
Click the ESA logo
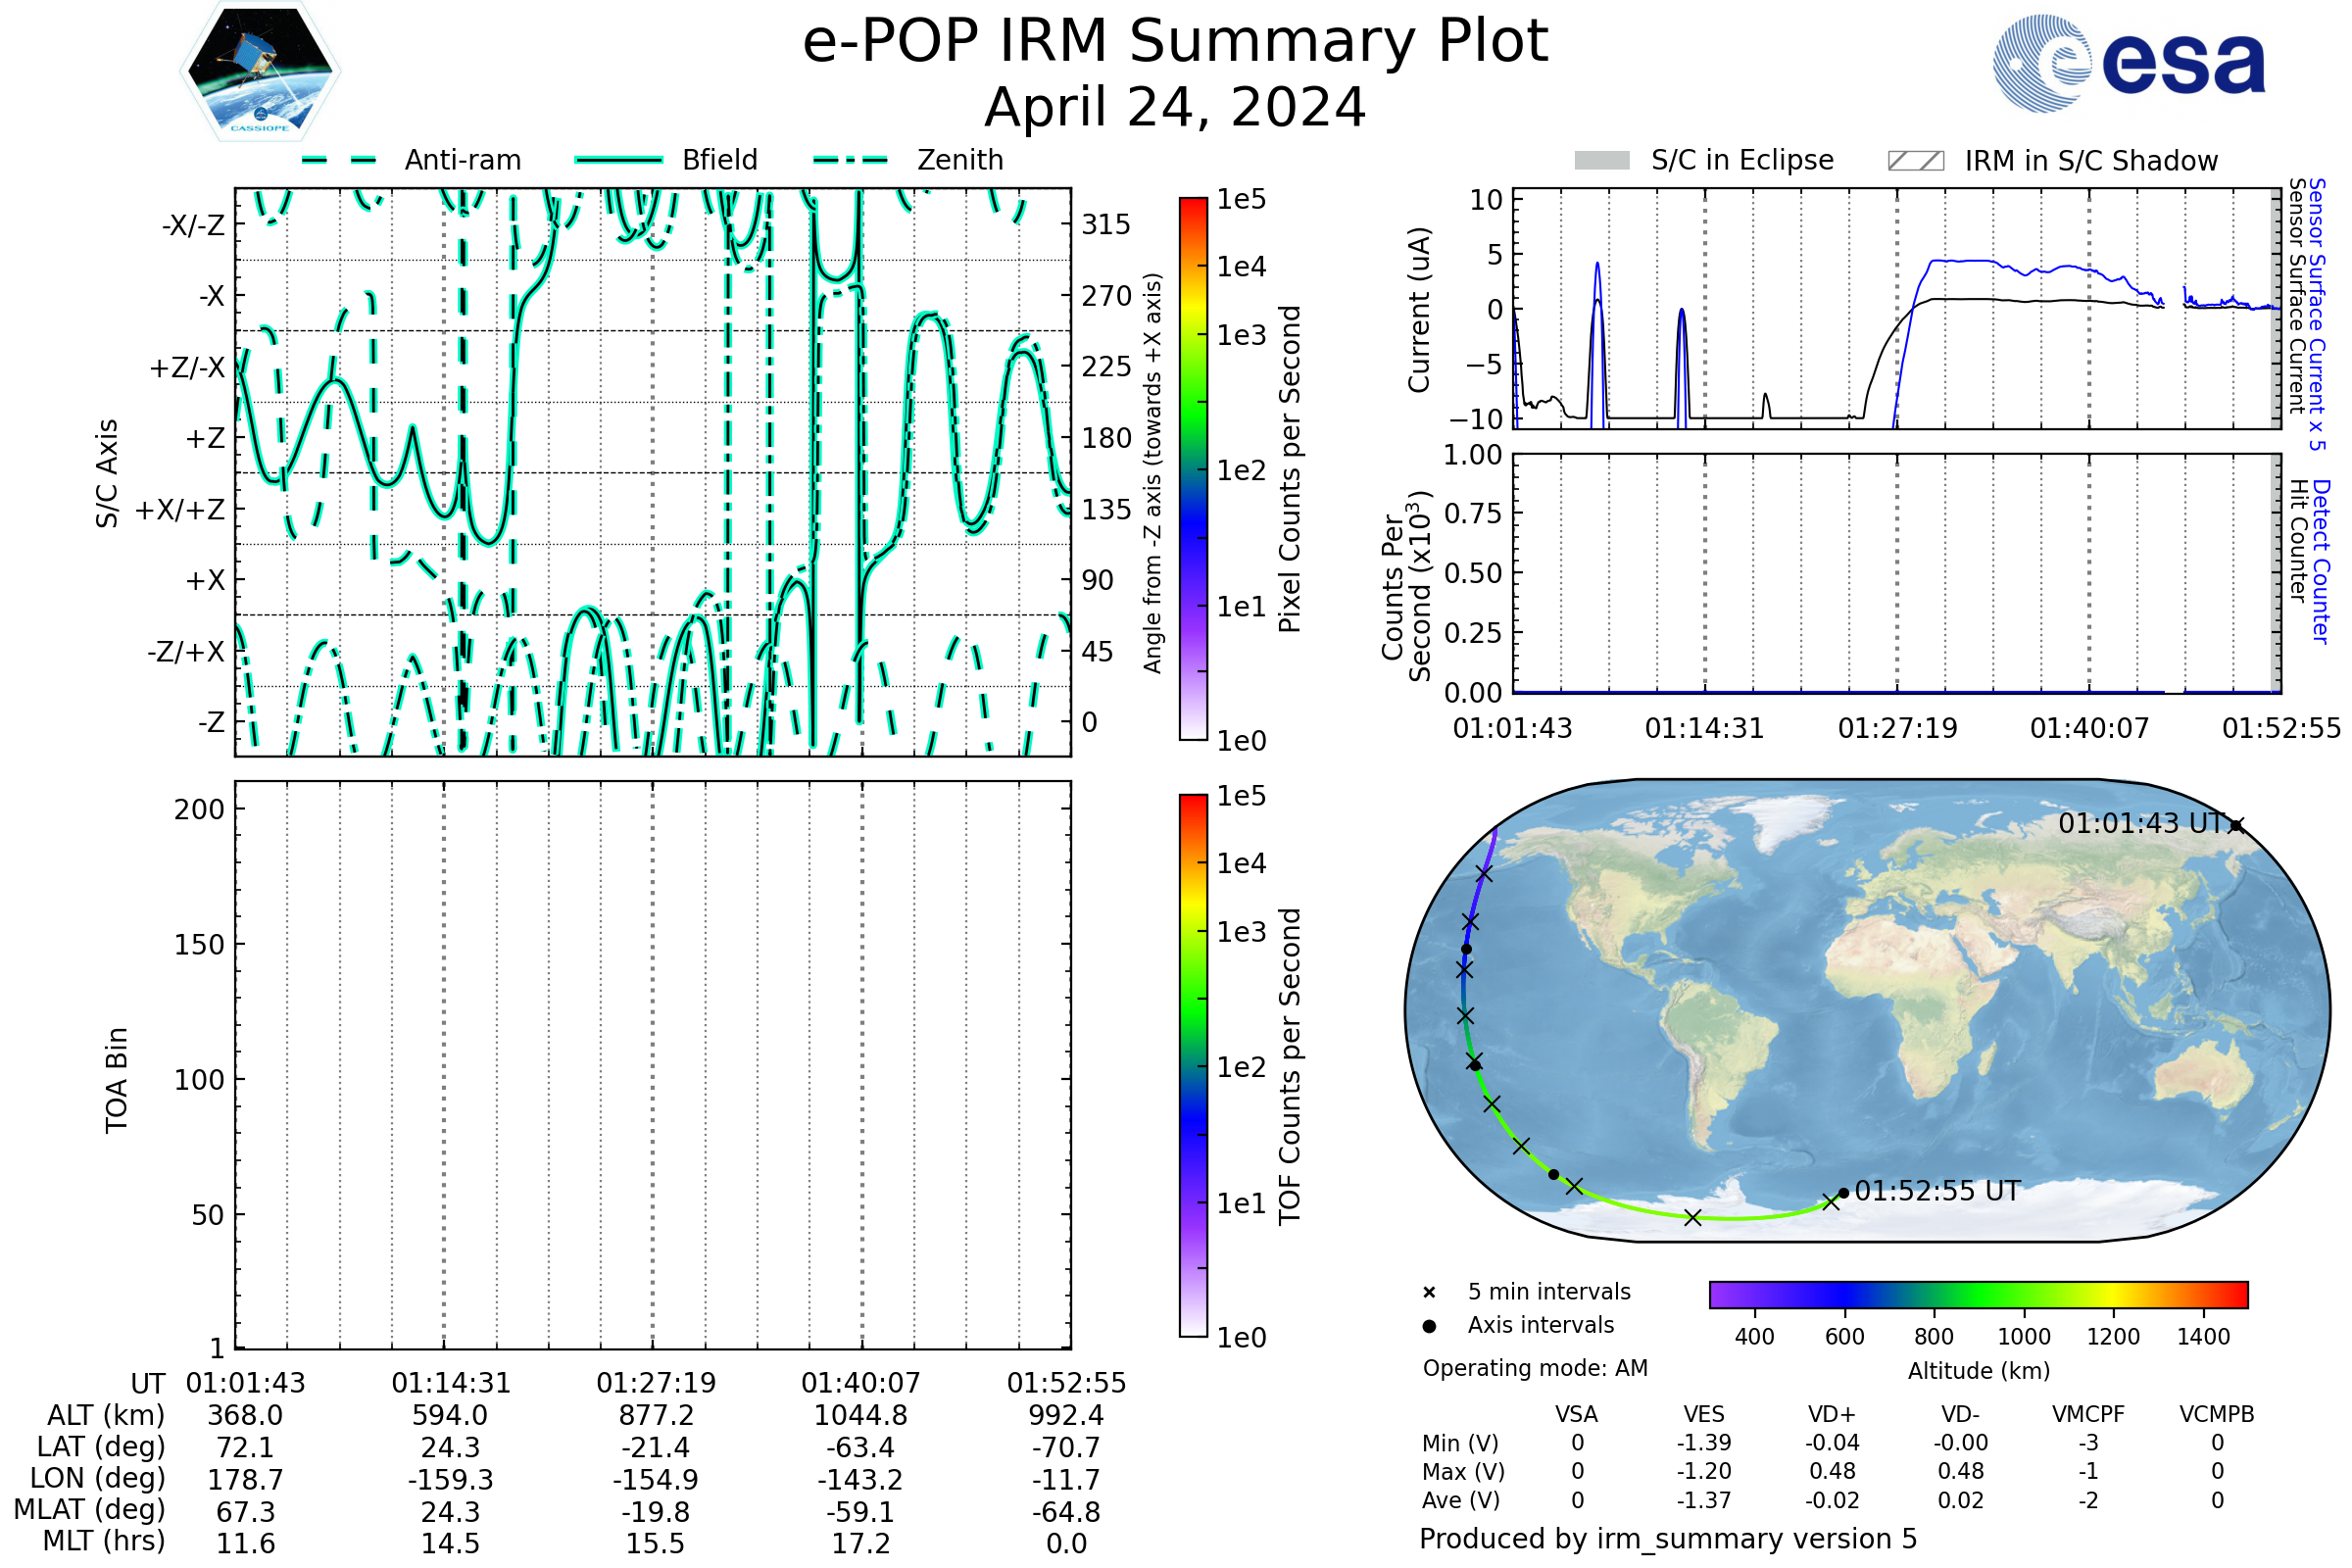2130,63
